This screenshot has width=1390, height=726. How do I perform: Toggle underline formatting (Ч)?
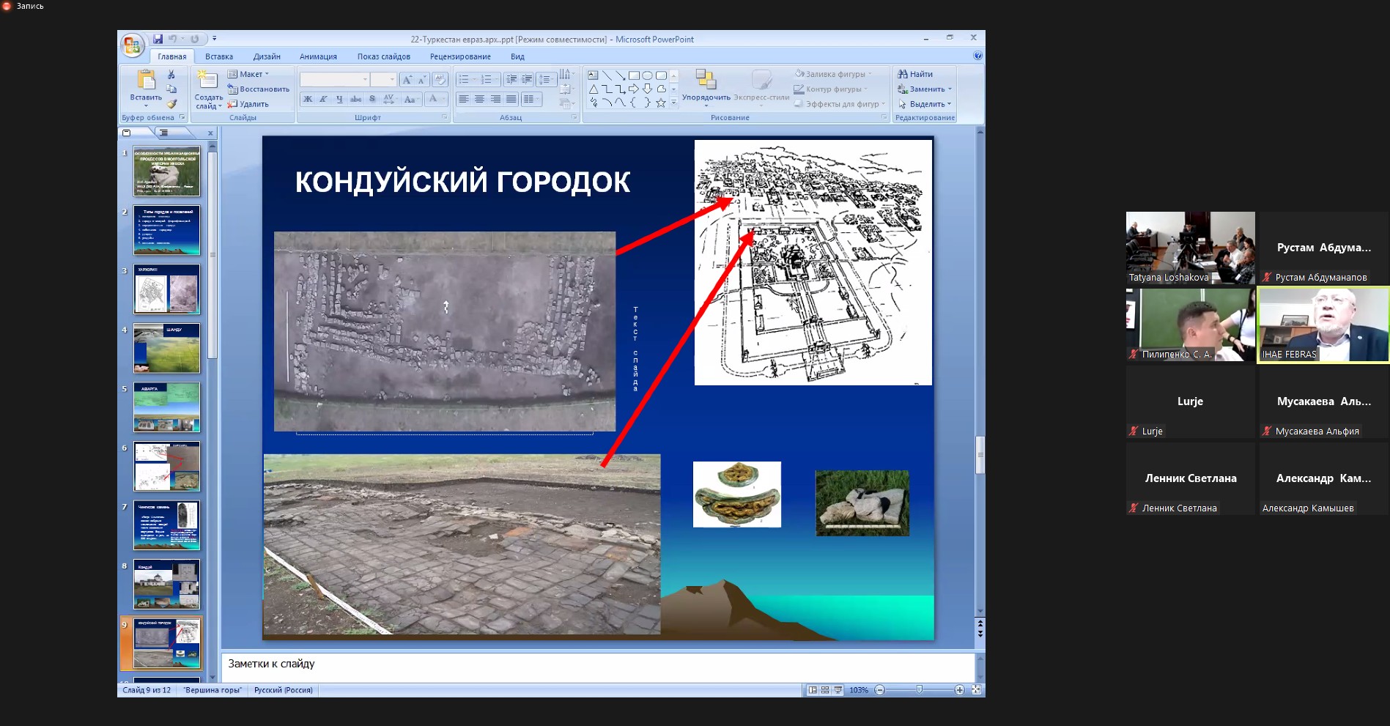coord(339,99)
